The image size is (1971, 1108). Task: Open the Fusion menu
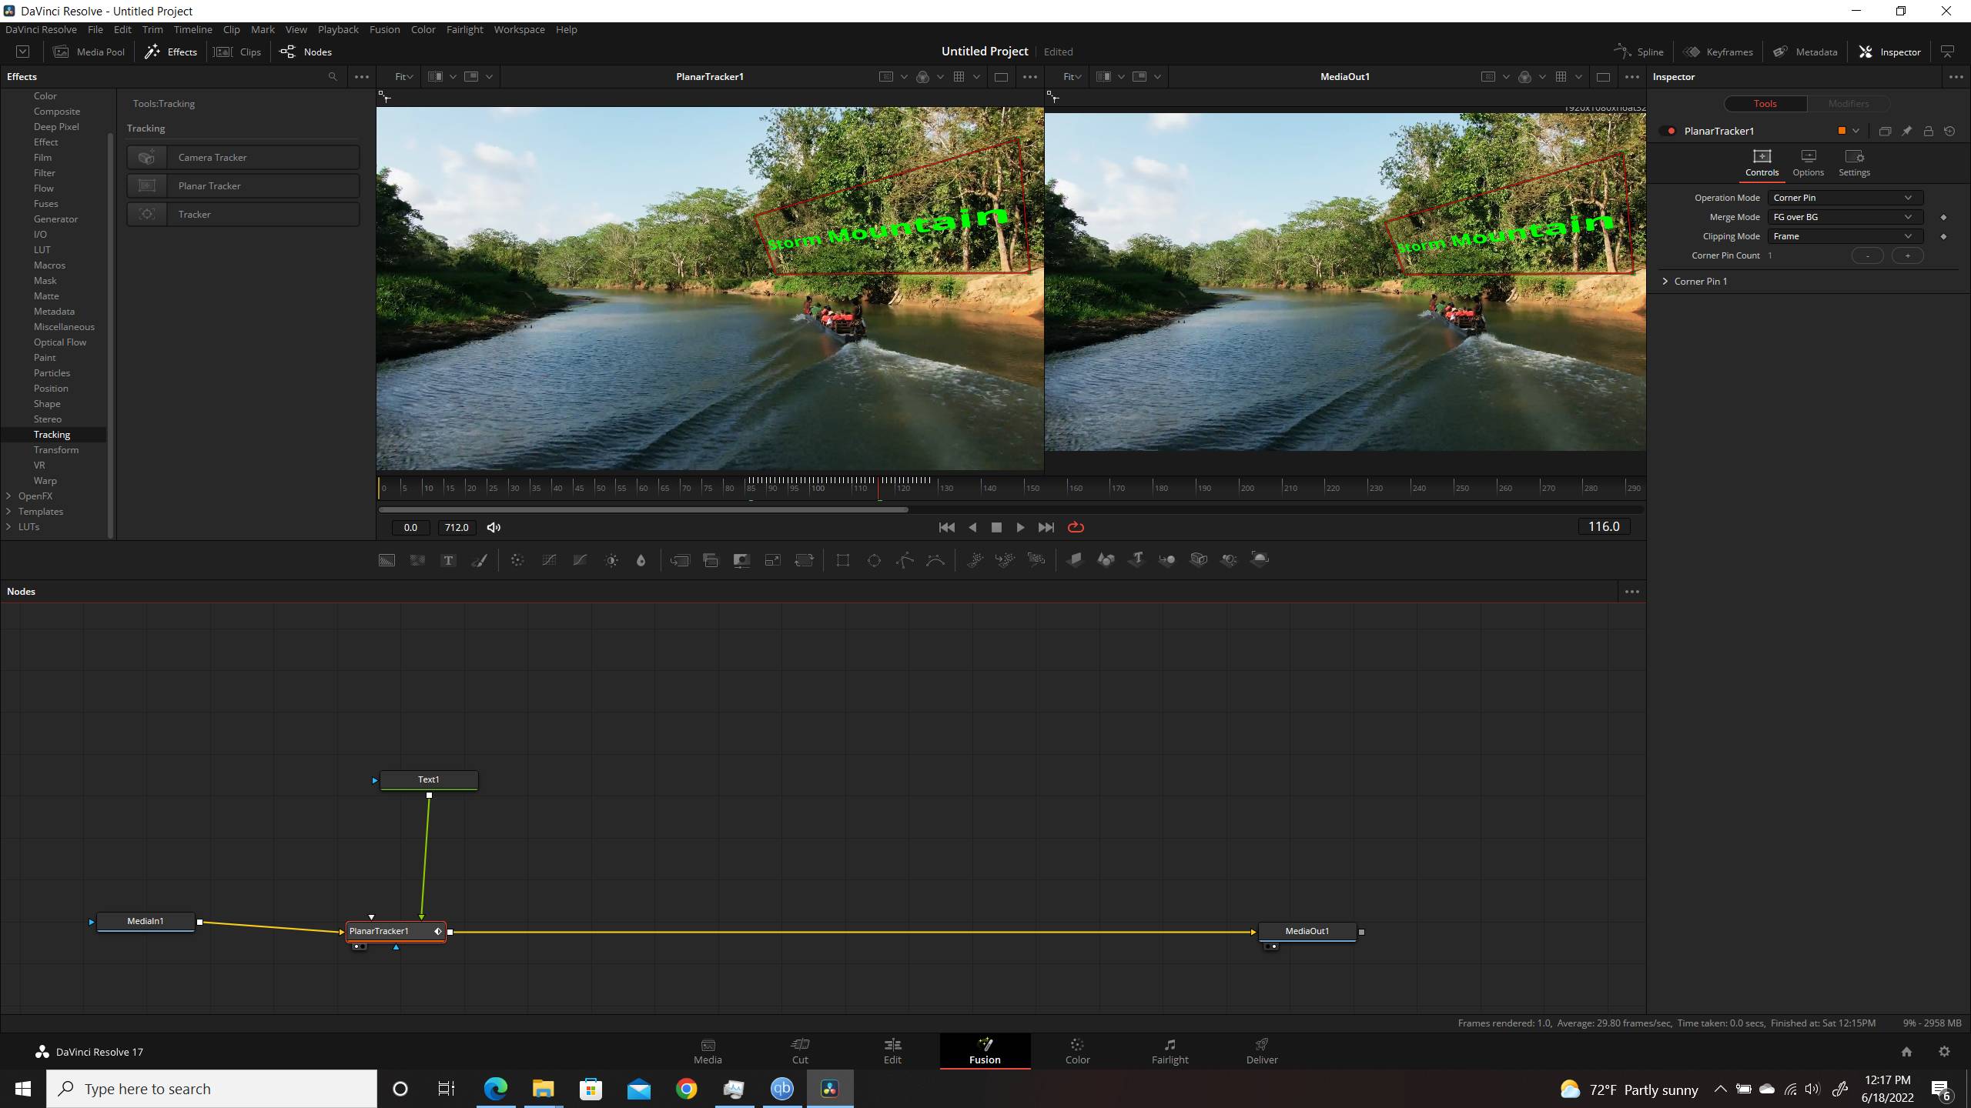pos(384,29)
